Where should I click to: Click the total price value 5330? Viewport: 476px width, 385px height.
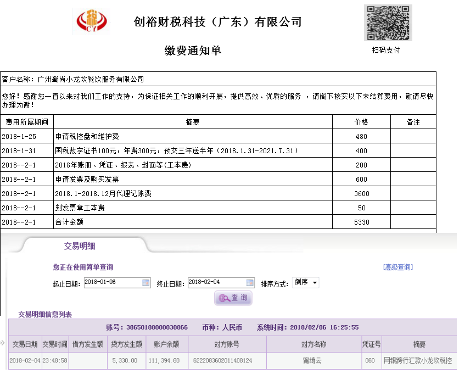coord(362,222)
